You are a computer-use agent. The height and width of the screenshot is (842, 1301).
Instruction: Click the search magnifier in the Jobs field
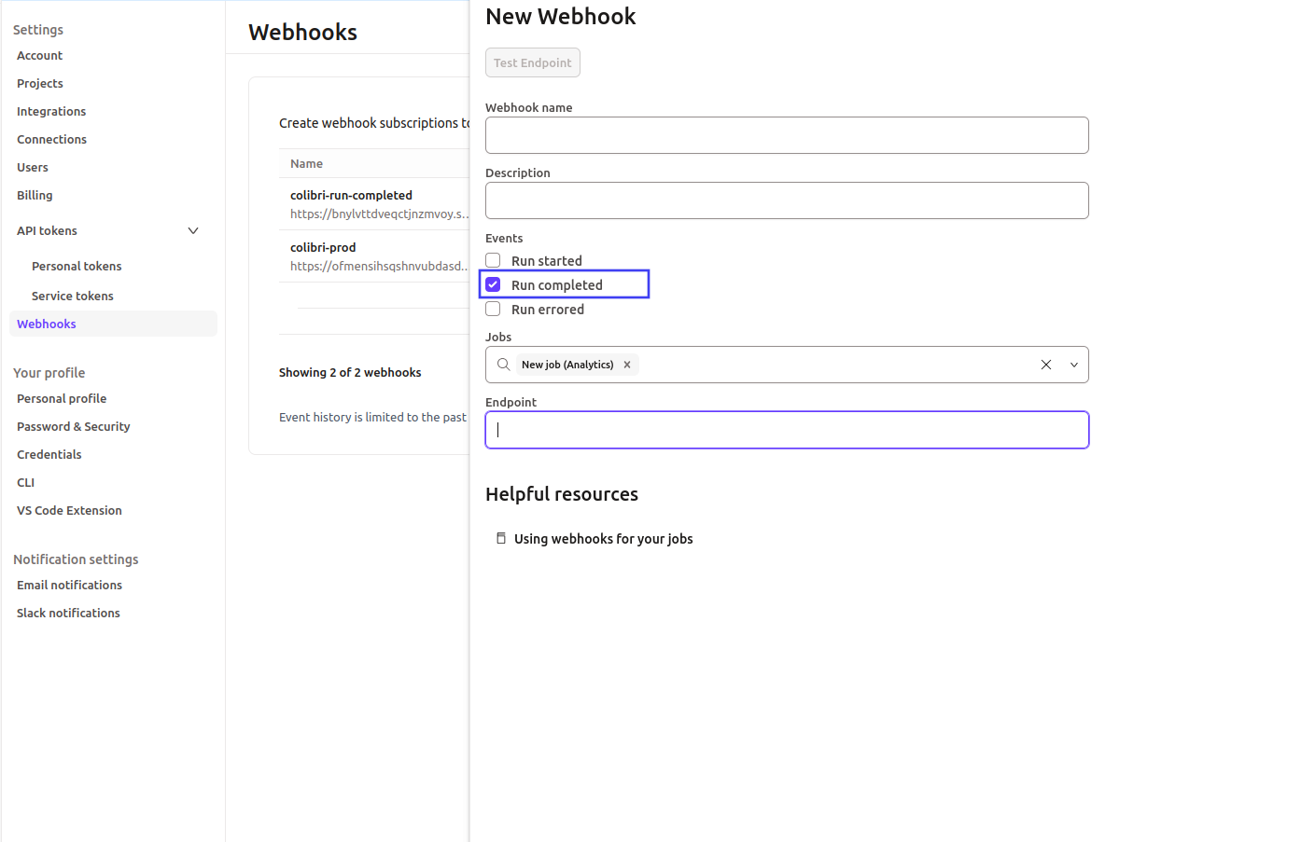pos(504,365)
